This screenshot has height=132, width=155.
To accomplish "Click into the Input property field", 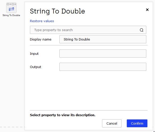I will pyautogui.click(x=103, y=54).
